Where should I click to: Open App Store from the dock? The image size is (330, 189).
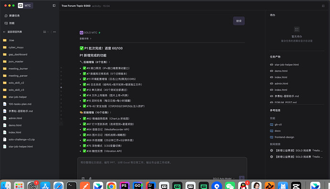[x=45, y=186]
